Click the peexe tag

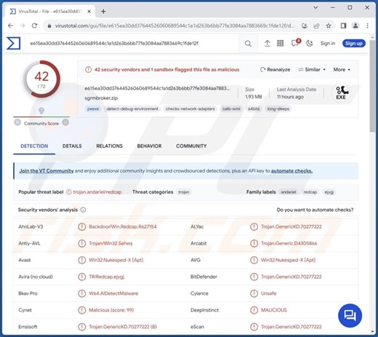click(x=93, y=109)
